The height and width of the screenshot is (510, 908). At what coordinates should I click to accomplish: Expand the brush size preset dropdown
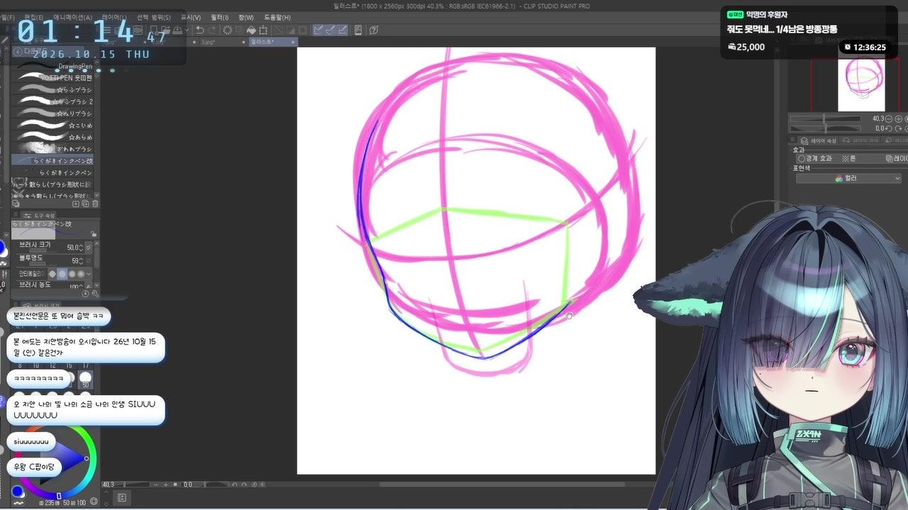pos(89,247)
